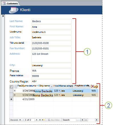Click the state field containing WA
This screenshot has height=125, width=113.
coord(51,71)
